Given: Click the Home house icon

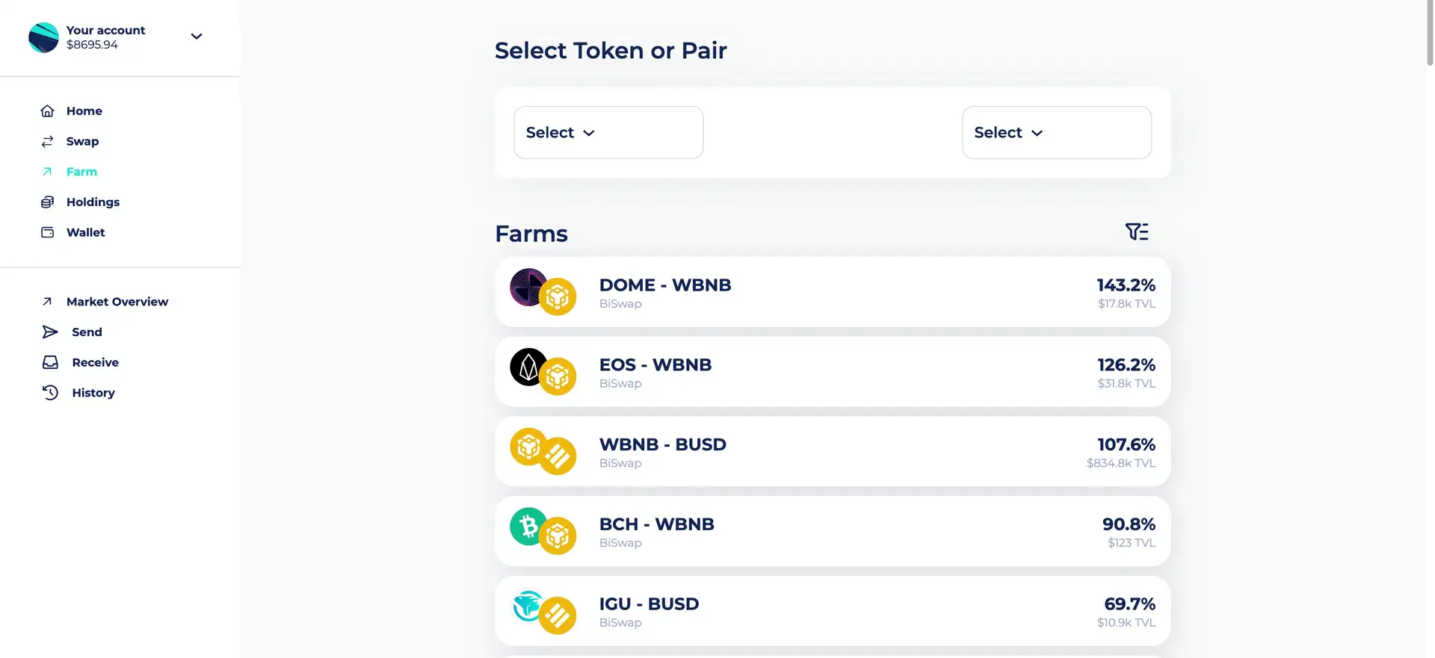Looking at the screenshot, I should click(x=47, y=111).
